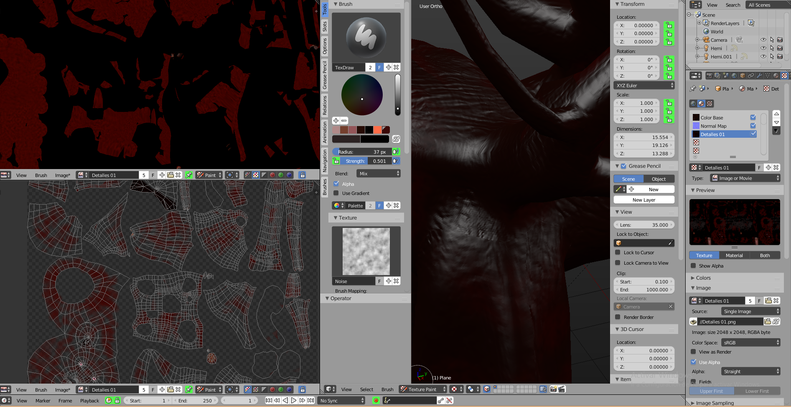Click the Both preview button
The width and height of the screenshot is (791, 407).
pyautogui.click(x=765, y=255)
